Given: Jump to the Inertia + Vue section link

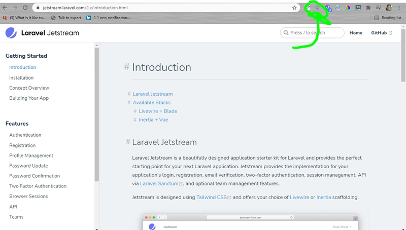Looking at the screenshot, I should (153, 120).
